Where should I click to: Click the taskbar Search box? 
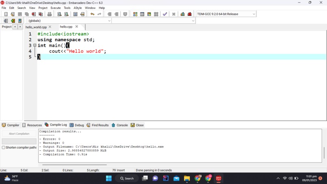click(x=127, y=178)
